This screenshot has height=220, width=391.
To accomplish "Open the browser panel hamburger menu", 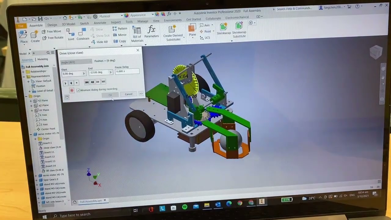I will [52, 53].
